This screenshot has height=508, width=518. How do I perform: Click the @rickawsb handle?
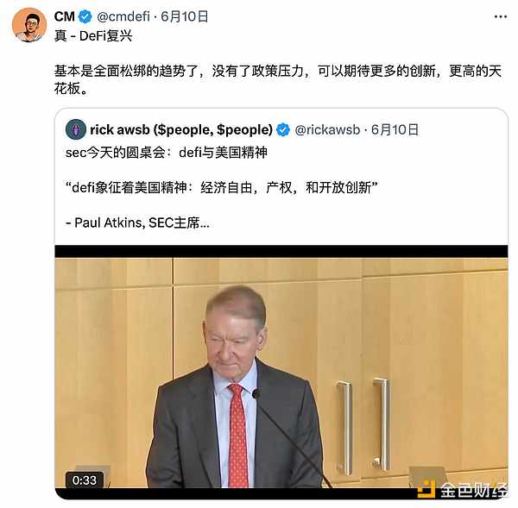point(327,129)
